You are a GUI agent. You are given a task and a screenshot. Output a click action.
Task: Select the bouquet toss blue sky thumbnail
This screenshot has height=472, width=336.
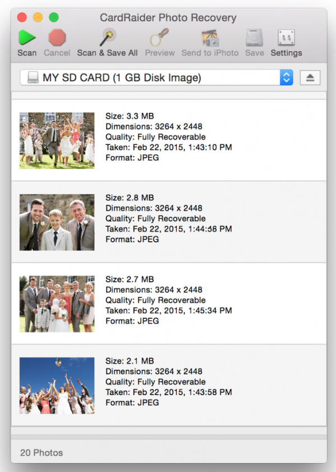click(57, 386)
